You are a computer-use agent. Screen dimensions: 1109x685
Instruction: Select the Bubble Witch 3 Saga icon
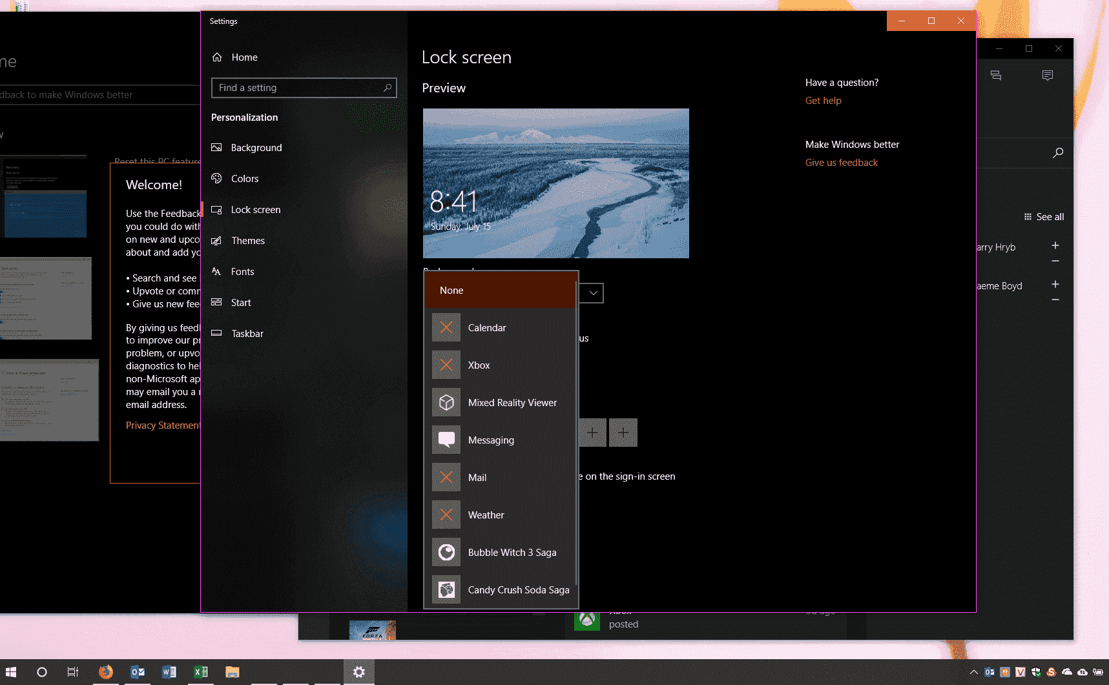click(446, 553)
